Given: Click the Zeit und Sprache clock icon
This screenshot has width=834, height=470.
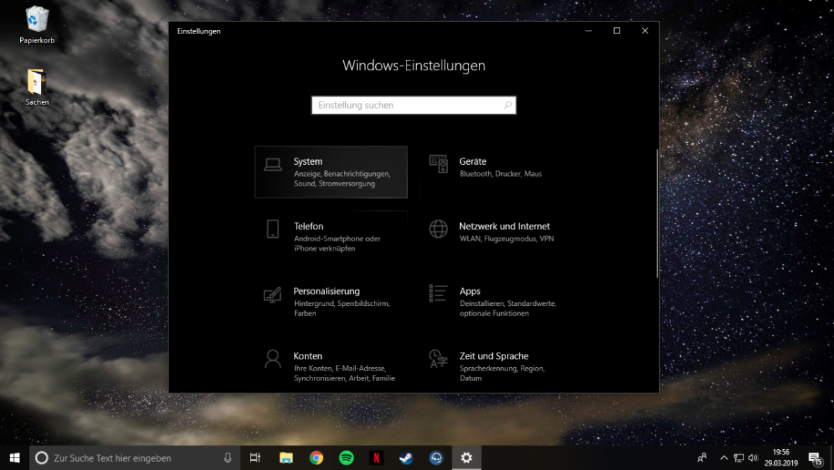Looking at the screenshot, I should [439, 359].
